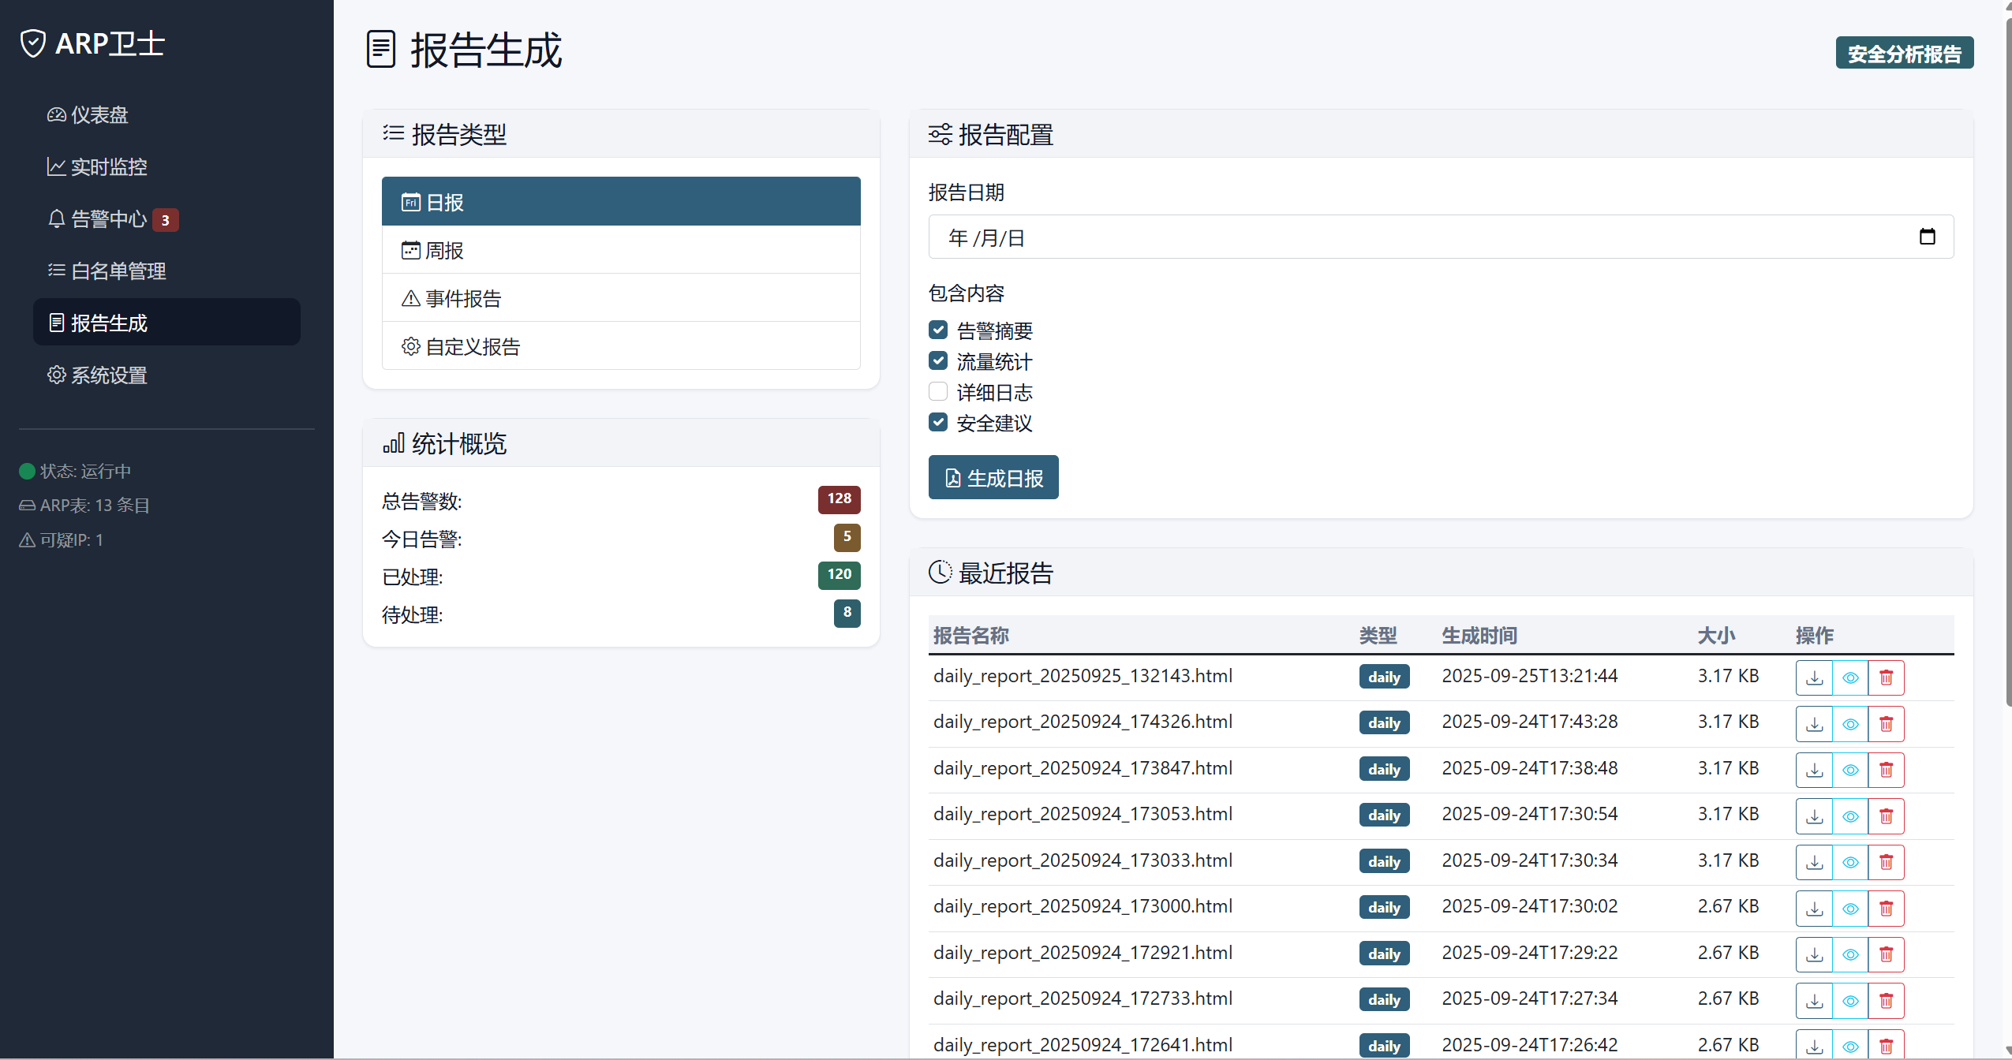
Task: Delete daily_report_20250924_173847.html using trash icon
Action: [1886, 770]
